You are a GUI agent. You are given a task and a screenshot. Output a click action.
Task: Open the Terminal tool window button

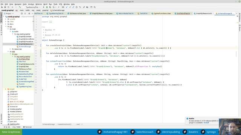(27, 127)
